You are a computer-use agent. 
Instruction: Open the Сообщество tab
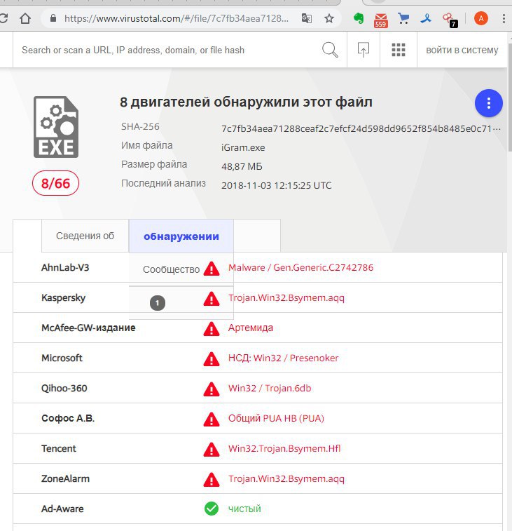coord(171,269)
